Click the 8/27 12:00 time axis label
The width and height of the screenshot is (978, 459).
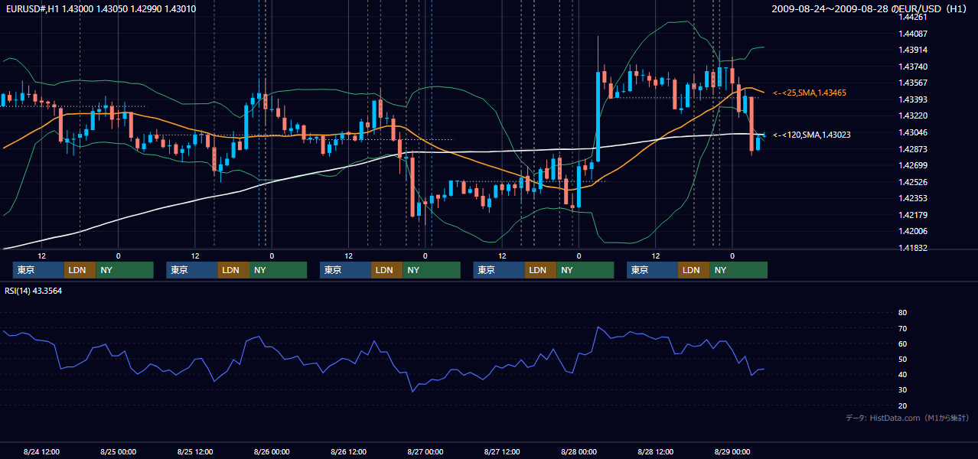(503, 451)
